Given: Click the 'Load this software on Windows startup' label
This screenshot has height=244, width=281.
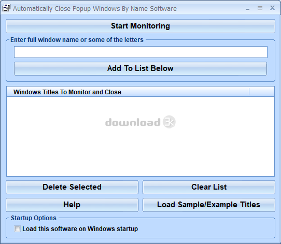Looking at the screenshot, I should [80, 229].
